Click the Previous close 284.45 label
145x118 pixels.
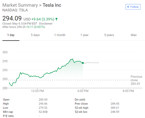tap(136, 80)
